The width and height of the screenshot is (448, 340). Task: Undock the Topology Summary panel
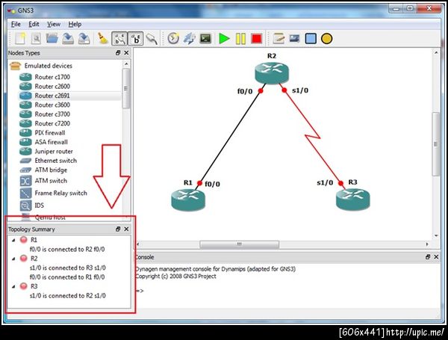coord(118,229)
